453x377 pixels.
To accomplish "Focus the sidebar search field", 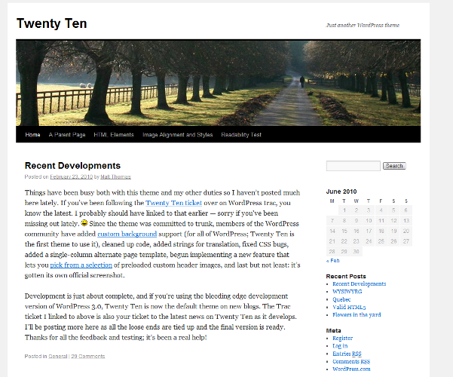I will [353, 166].
